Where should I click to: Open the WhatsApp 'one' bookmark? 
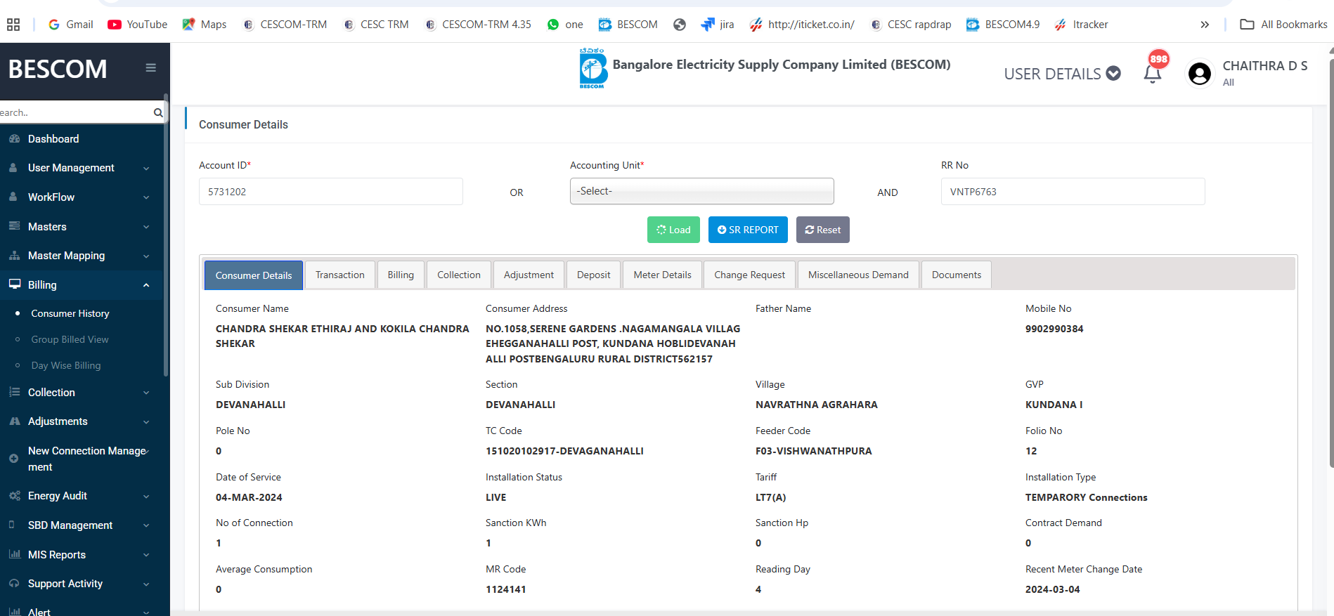(x=565, y=25)
